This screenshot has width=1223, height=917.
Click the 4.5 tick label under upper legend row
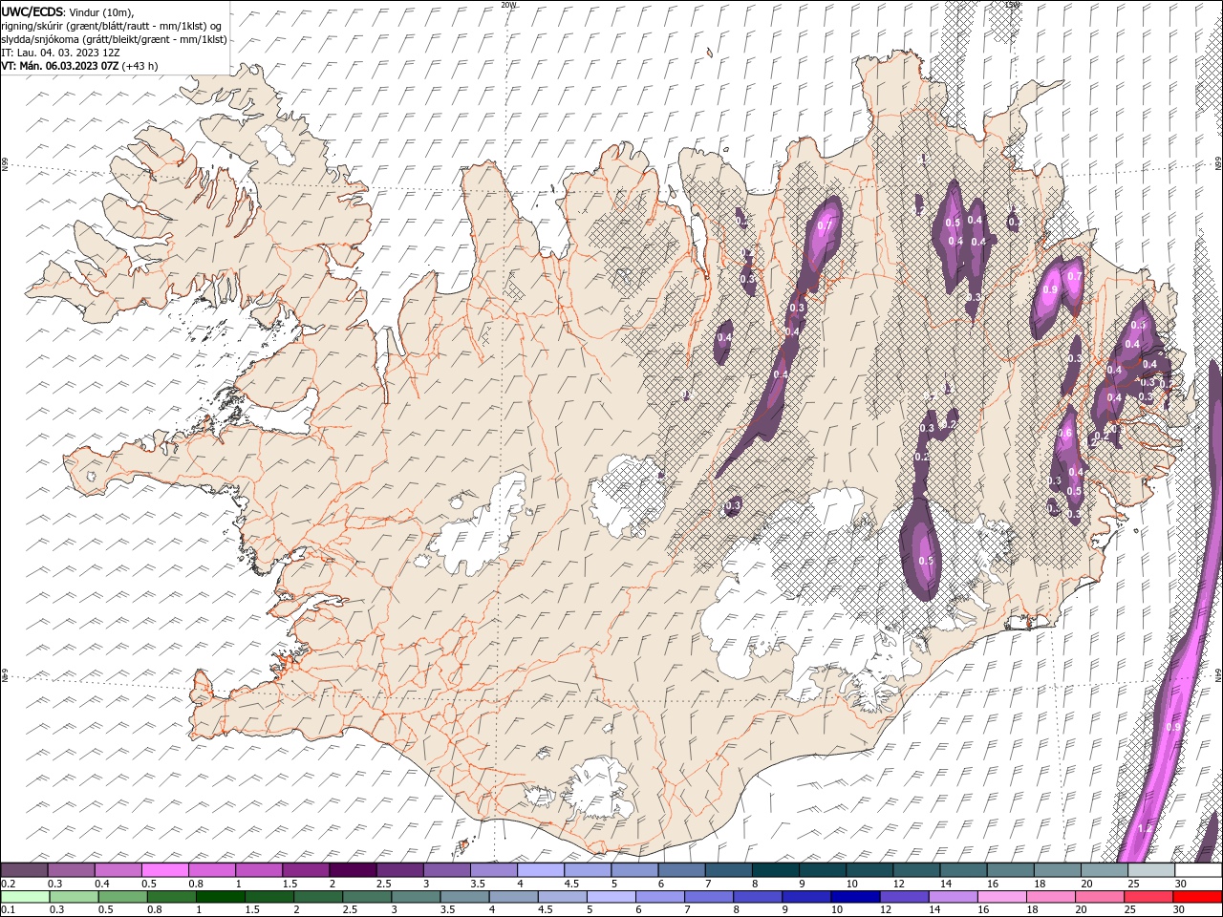(571, 884)
